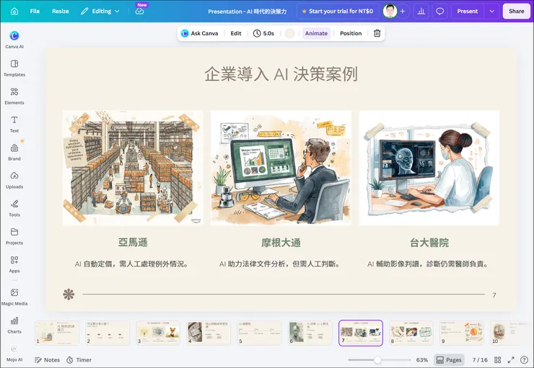Open slide 4 thumbnail
534x368 pixels.
(x=209, y=333)
